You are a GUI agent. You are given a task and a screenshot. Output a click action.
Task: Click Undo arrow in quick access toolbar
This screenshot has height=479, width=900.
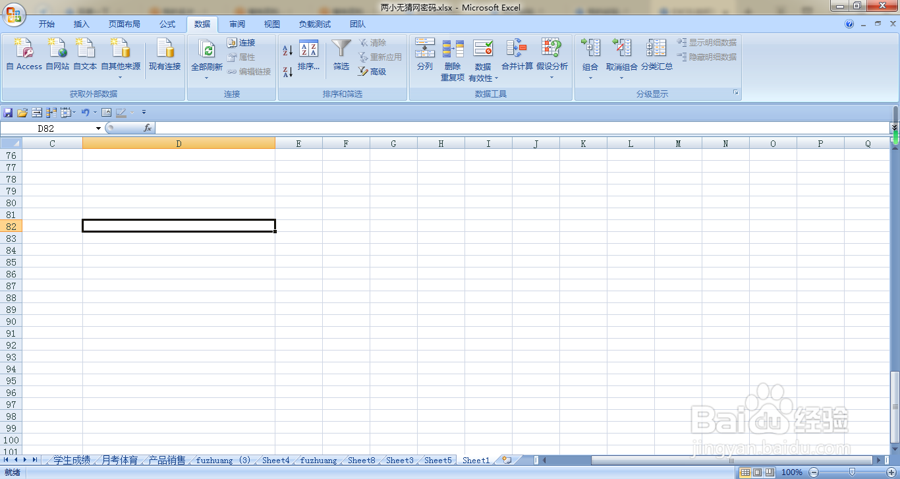click(x=85, y=113)
